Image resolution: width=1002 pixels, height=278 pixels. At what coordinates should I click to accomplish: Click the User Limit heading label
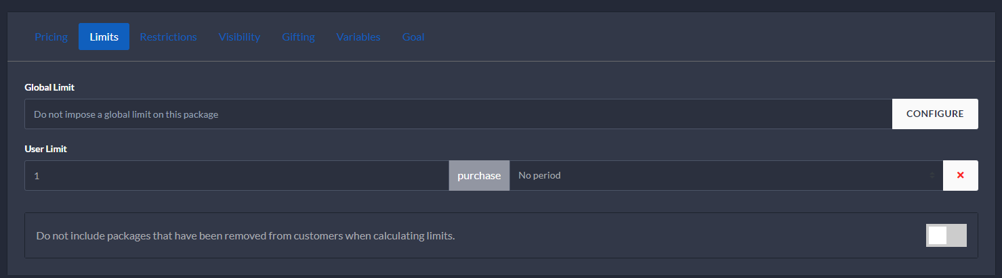click(x=45, y=149)
